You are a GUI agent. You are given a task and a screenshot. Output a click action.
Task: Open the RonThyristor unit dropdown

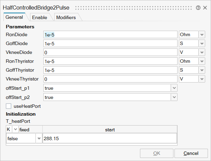[202, 61]
